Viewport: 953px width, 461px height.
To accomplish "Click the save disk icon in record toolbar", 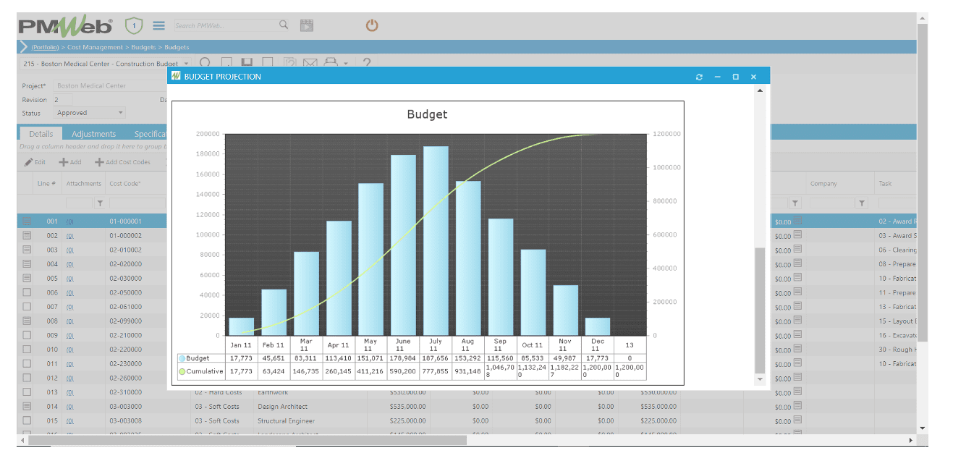I will [x=247, y=64].
